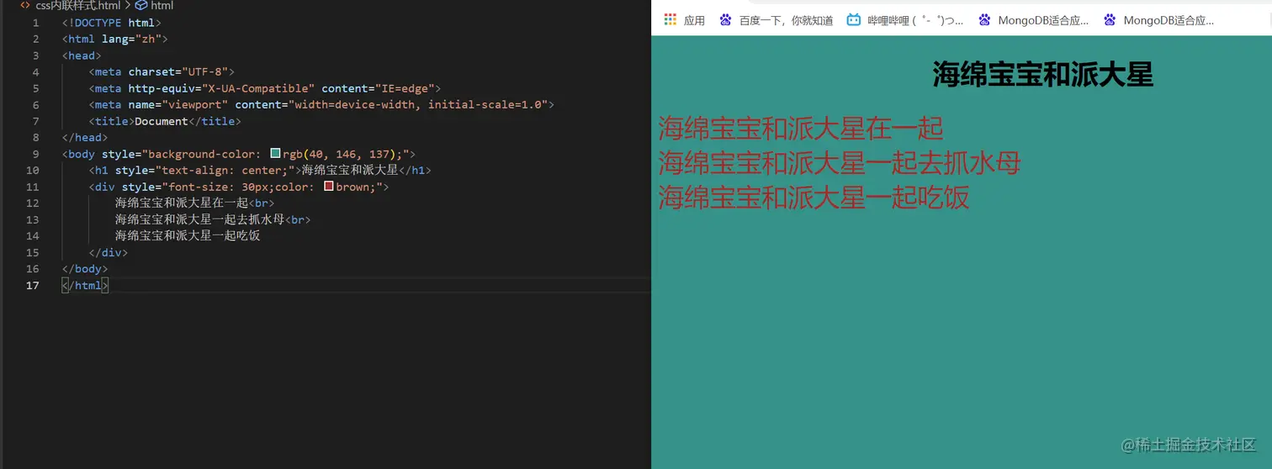The width and height of the screenshot is (1272, 469).
Task: Click the closing </head> tag
Action: click(x=85, y=137)
